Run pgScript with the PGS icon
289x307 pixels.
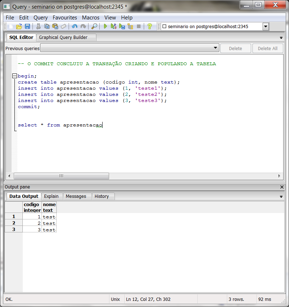(113, 26)
